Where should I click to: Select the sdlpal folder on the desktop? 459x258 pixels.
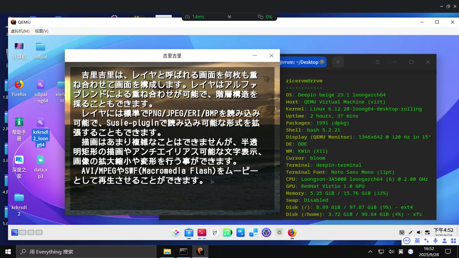point(41,51)
